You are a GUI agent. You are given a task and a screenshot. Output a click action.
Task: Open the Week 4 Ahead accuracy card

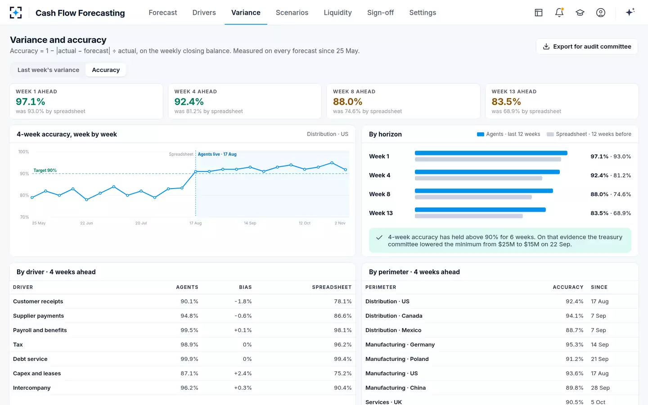click(x=245, y=101)
